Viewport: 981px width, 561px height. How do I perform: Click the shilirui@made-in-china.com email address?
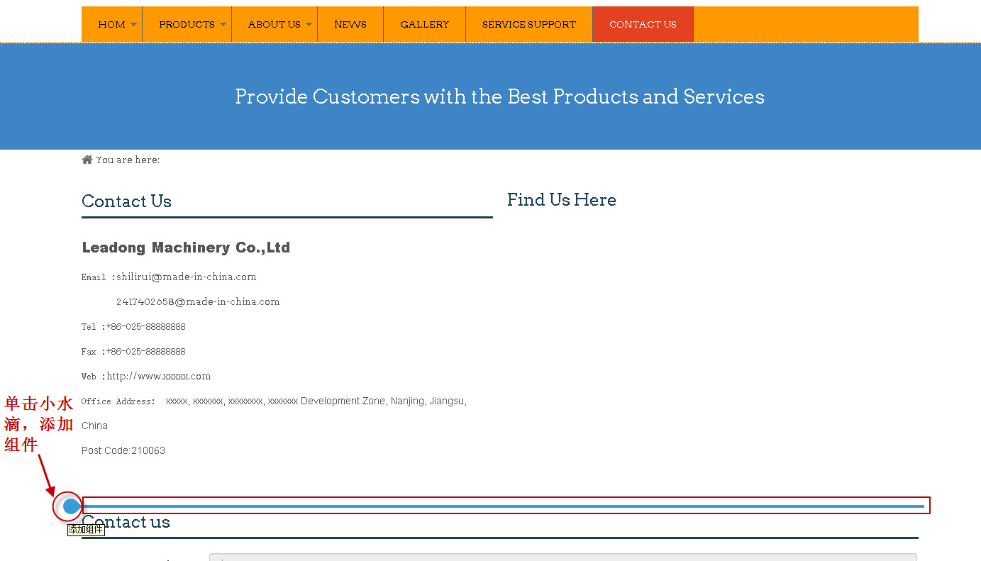(x=187, y=277)
